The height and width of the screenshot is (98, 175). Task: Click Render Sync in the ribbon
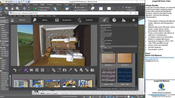coord(43,10)
